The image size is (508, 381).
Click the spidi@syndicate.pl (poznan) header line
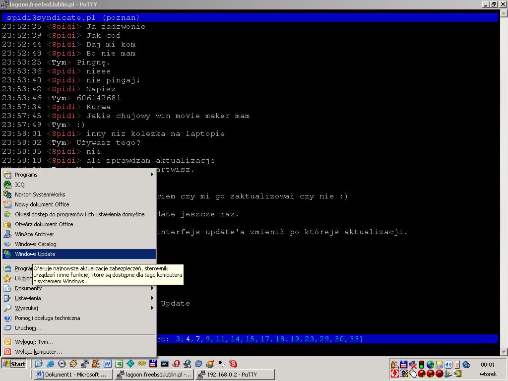tap(250, 17)
